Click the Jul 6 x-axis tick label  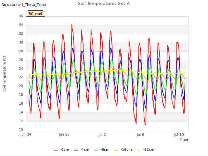140,135
